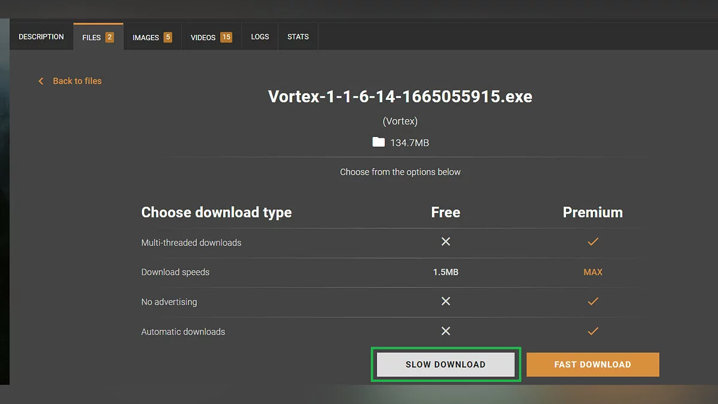The image size is (718, 404).
Task: View the Logs tab
Action: tap(260, 37)
